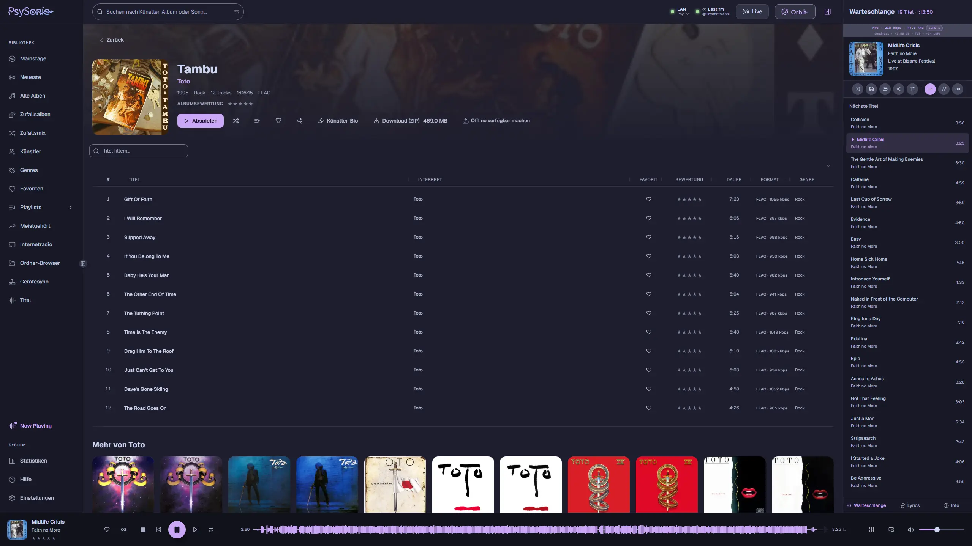Viewport: 972px width, 546px height.
Task: Open the mini player icon
Action: (x=891, y=530)
